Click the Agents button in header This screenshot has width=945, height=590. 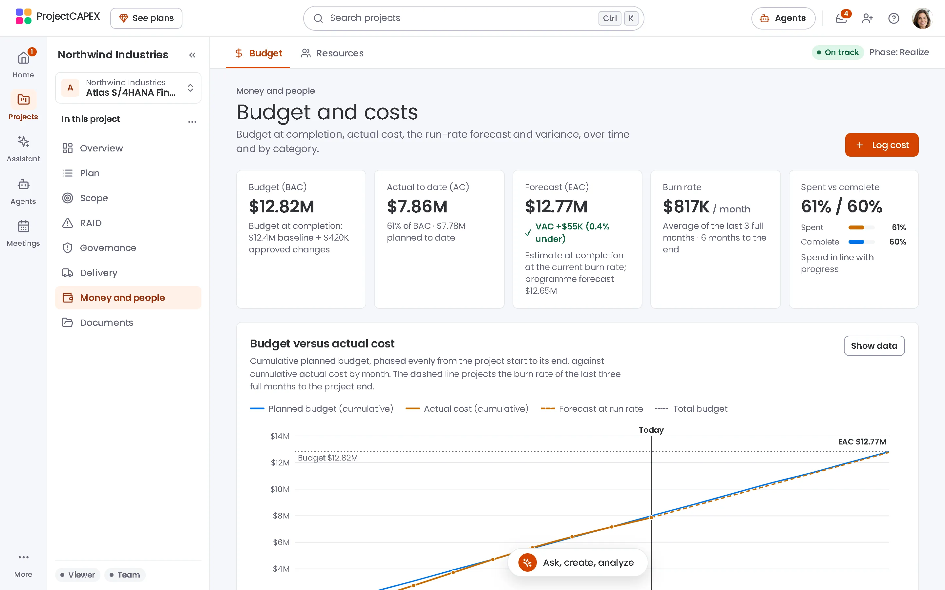tap(783, 18)
